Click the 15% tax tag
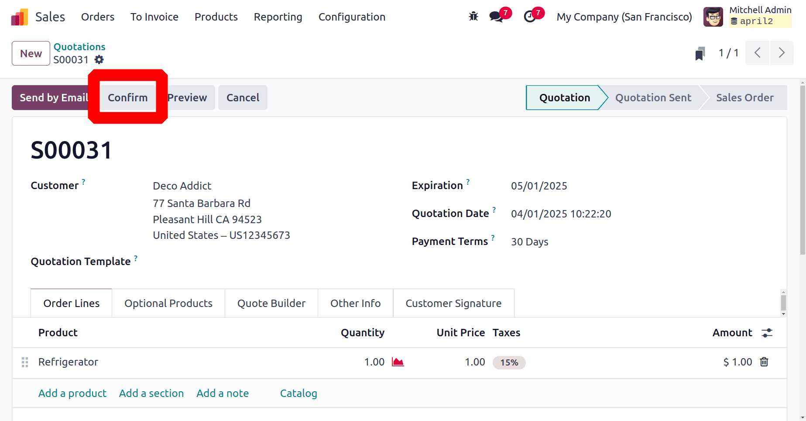 click(x=509, y=362)
